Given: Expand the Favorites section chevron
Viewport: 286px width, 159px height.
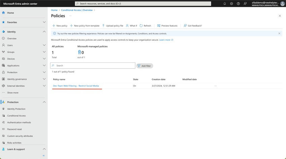Looking at the screenshot, I should click(44, 22).
